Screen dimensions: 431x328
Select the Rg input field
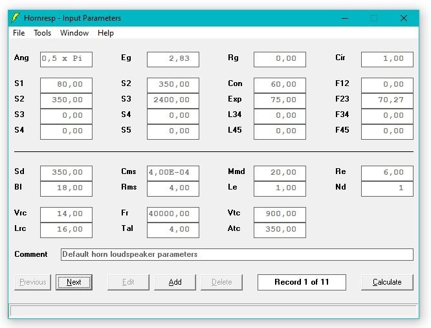pyautogui.click(x=280, y=60)
